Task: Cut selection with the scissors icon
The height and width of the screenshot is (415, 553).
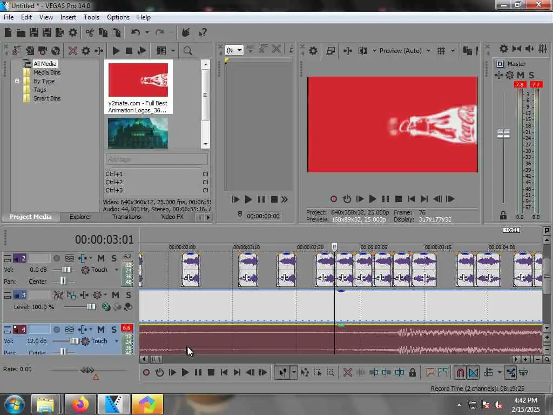Action: click(x=90, y=33)
